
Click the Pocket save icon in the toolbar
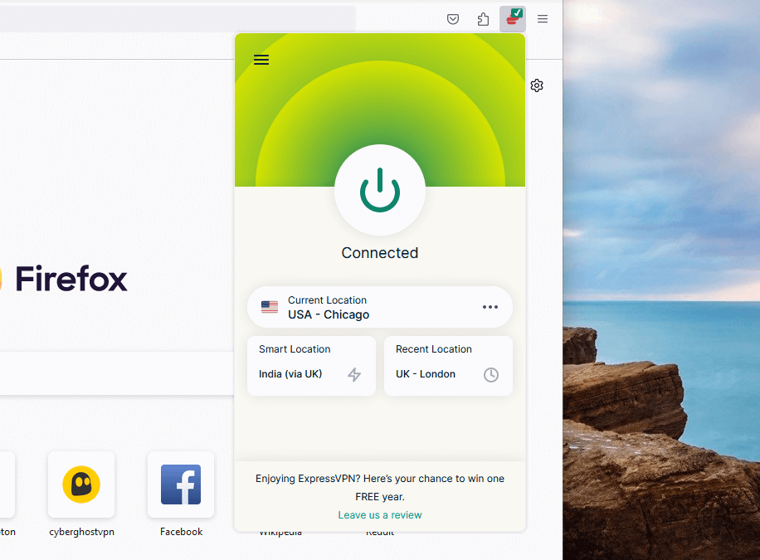[x=453, y=19]
